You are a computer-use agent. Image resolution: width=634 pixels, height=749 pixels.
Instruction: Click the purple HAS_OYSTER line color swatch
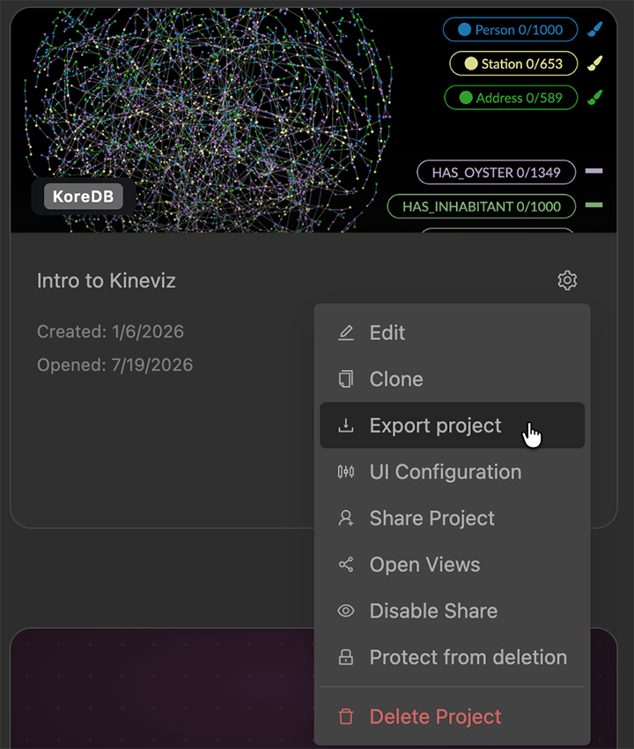tap(593, 171)
